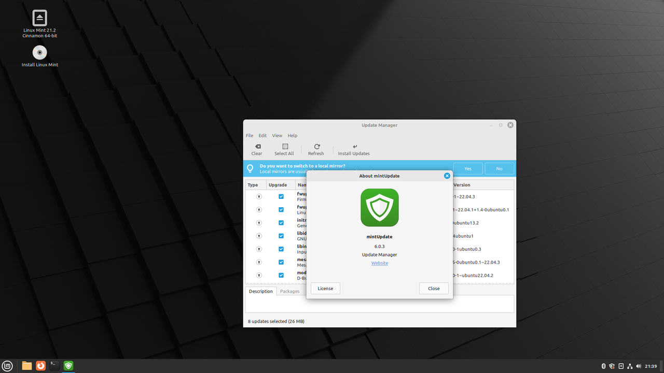Image resolution: width=664 pixels, height=373 pixels.
Task: Sort updates by the Version column header
Action: 483,185
